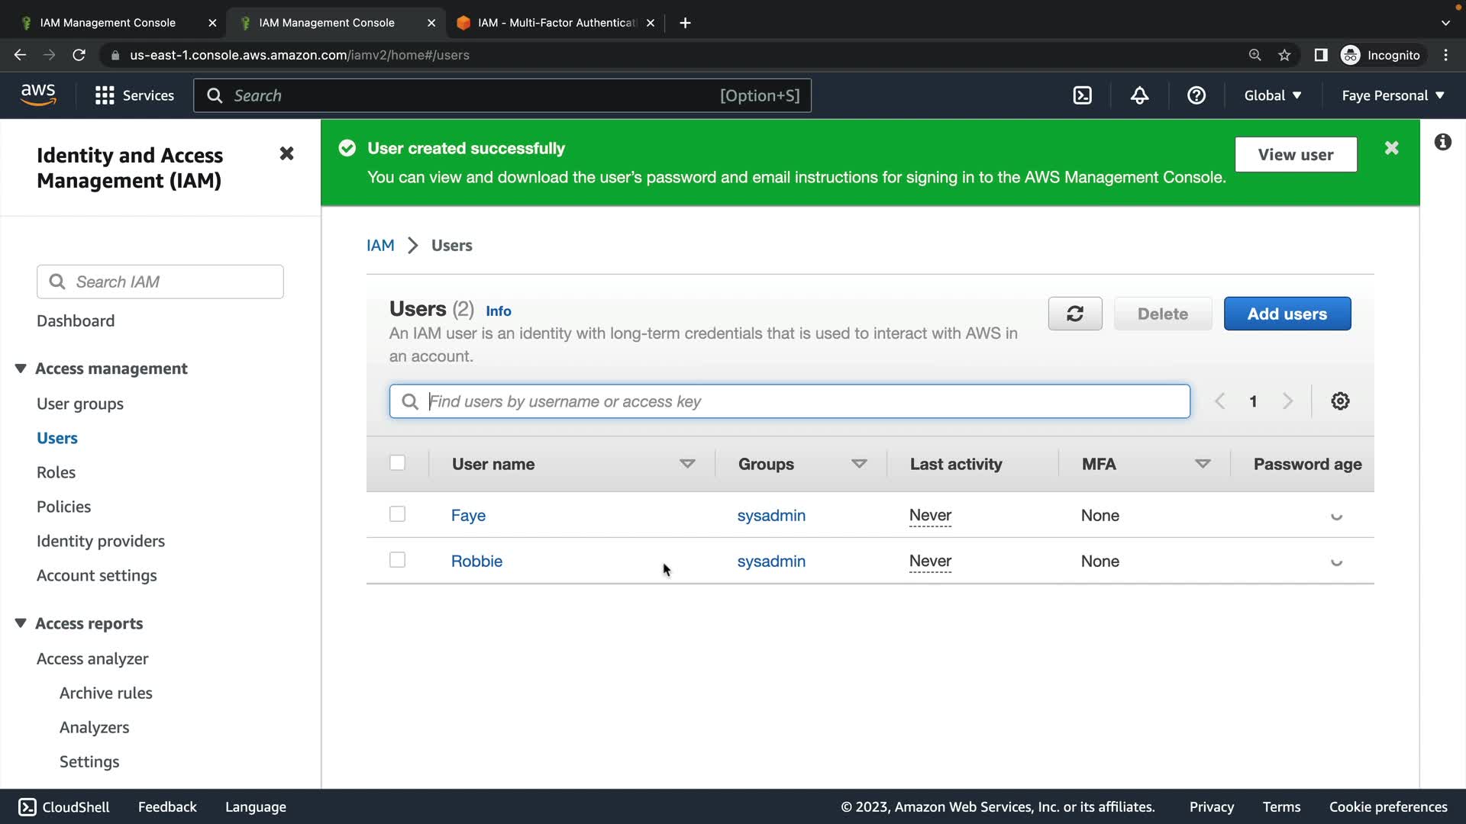Screen dimensions: 1466x824
Task: Select the checkbox for user Robbie
Action: pyautogui.click(x=397, y=560)
